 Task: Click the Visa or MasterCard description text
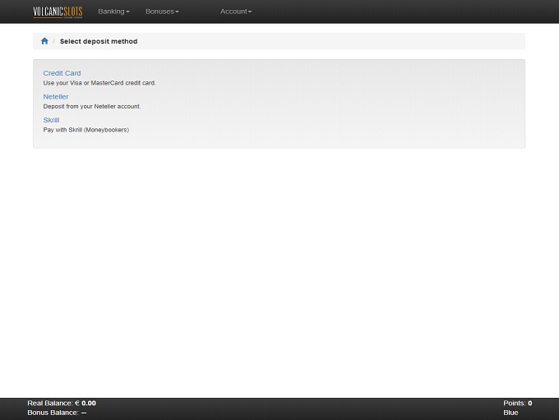(99, 83)
